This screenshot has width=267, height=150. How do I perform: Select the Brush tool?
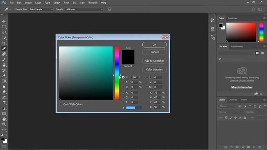[x=4, y=60]
